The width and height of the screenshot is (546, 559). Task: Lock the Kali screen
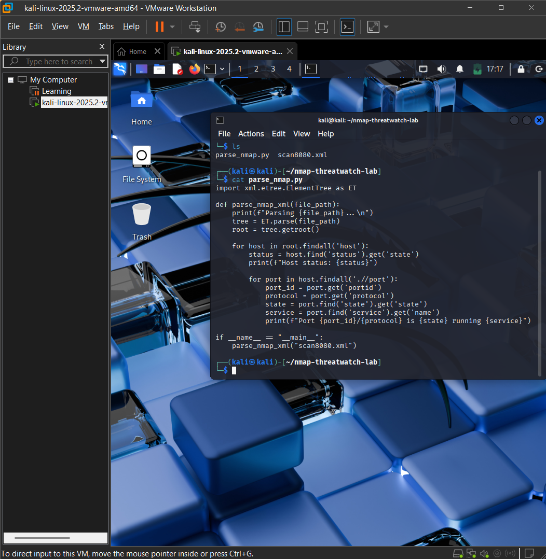click(521, 69)
